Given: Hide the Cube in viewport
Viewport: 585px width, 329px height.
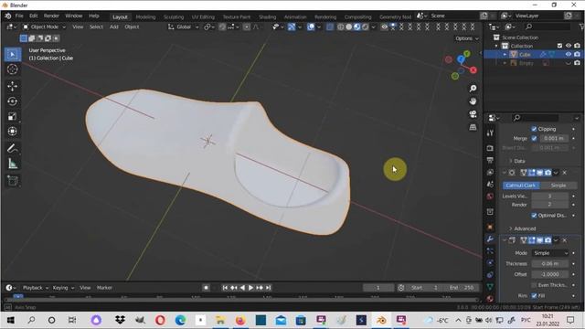Looking at the screenshot, I should (569, 55).
